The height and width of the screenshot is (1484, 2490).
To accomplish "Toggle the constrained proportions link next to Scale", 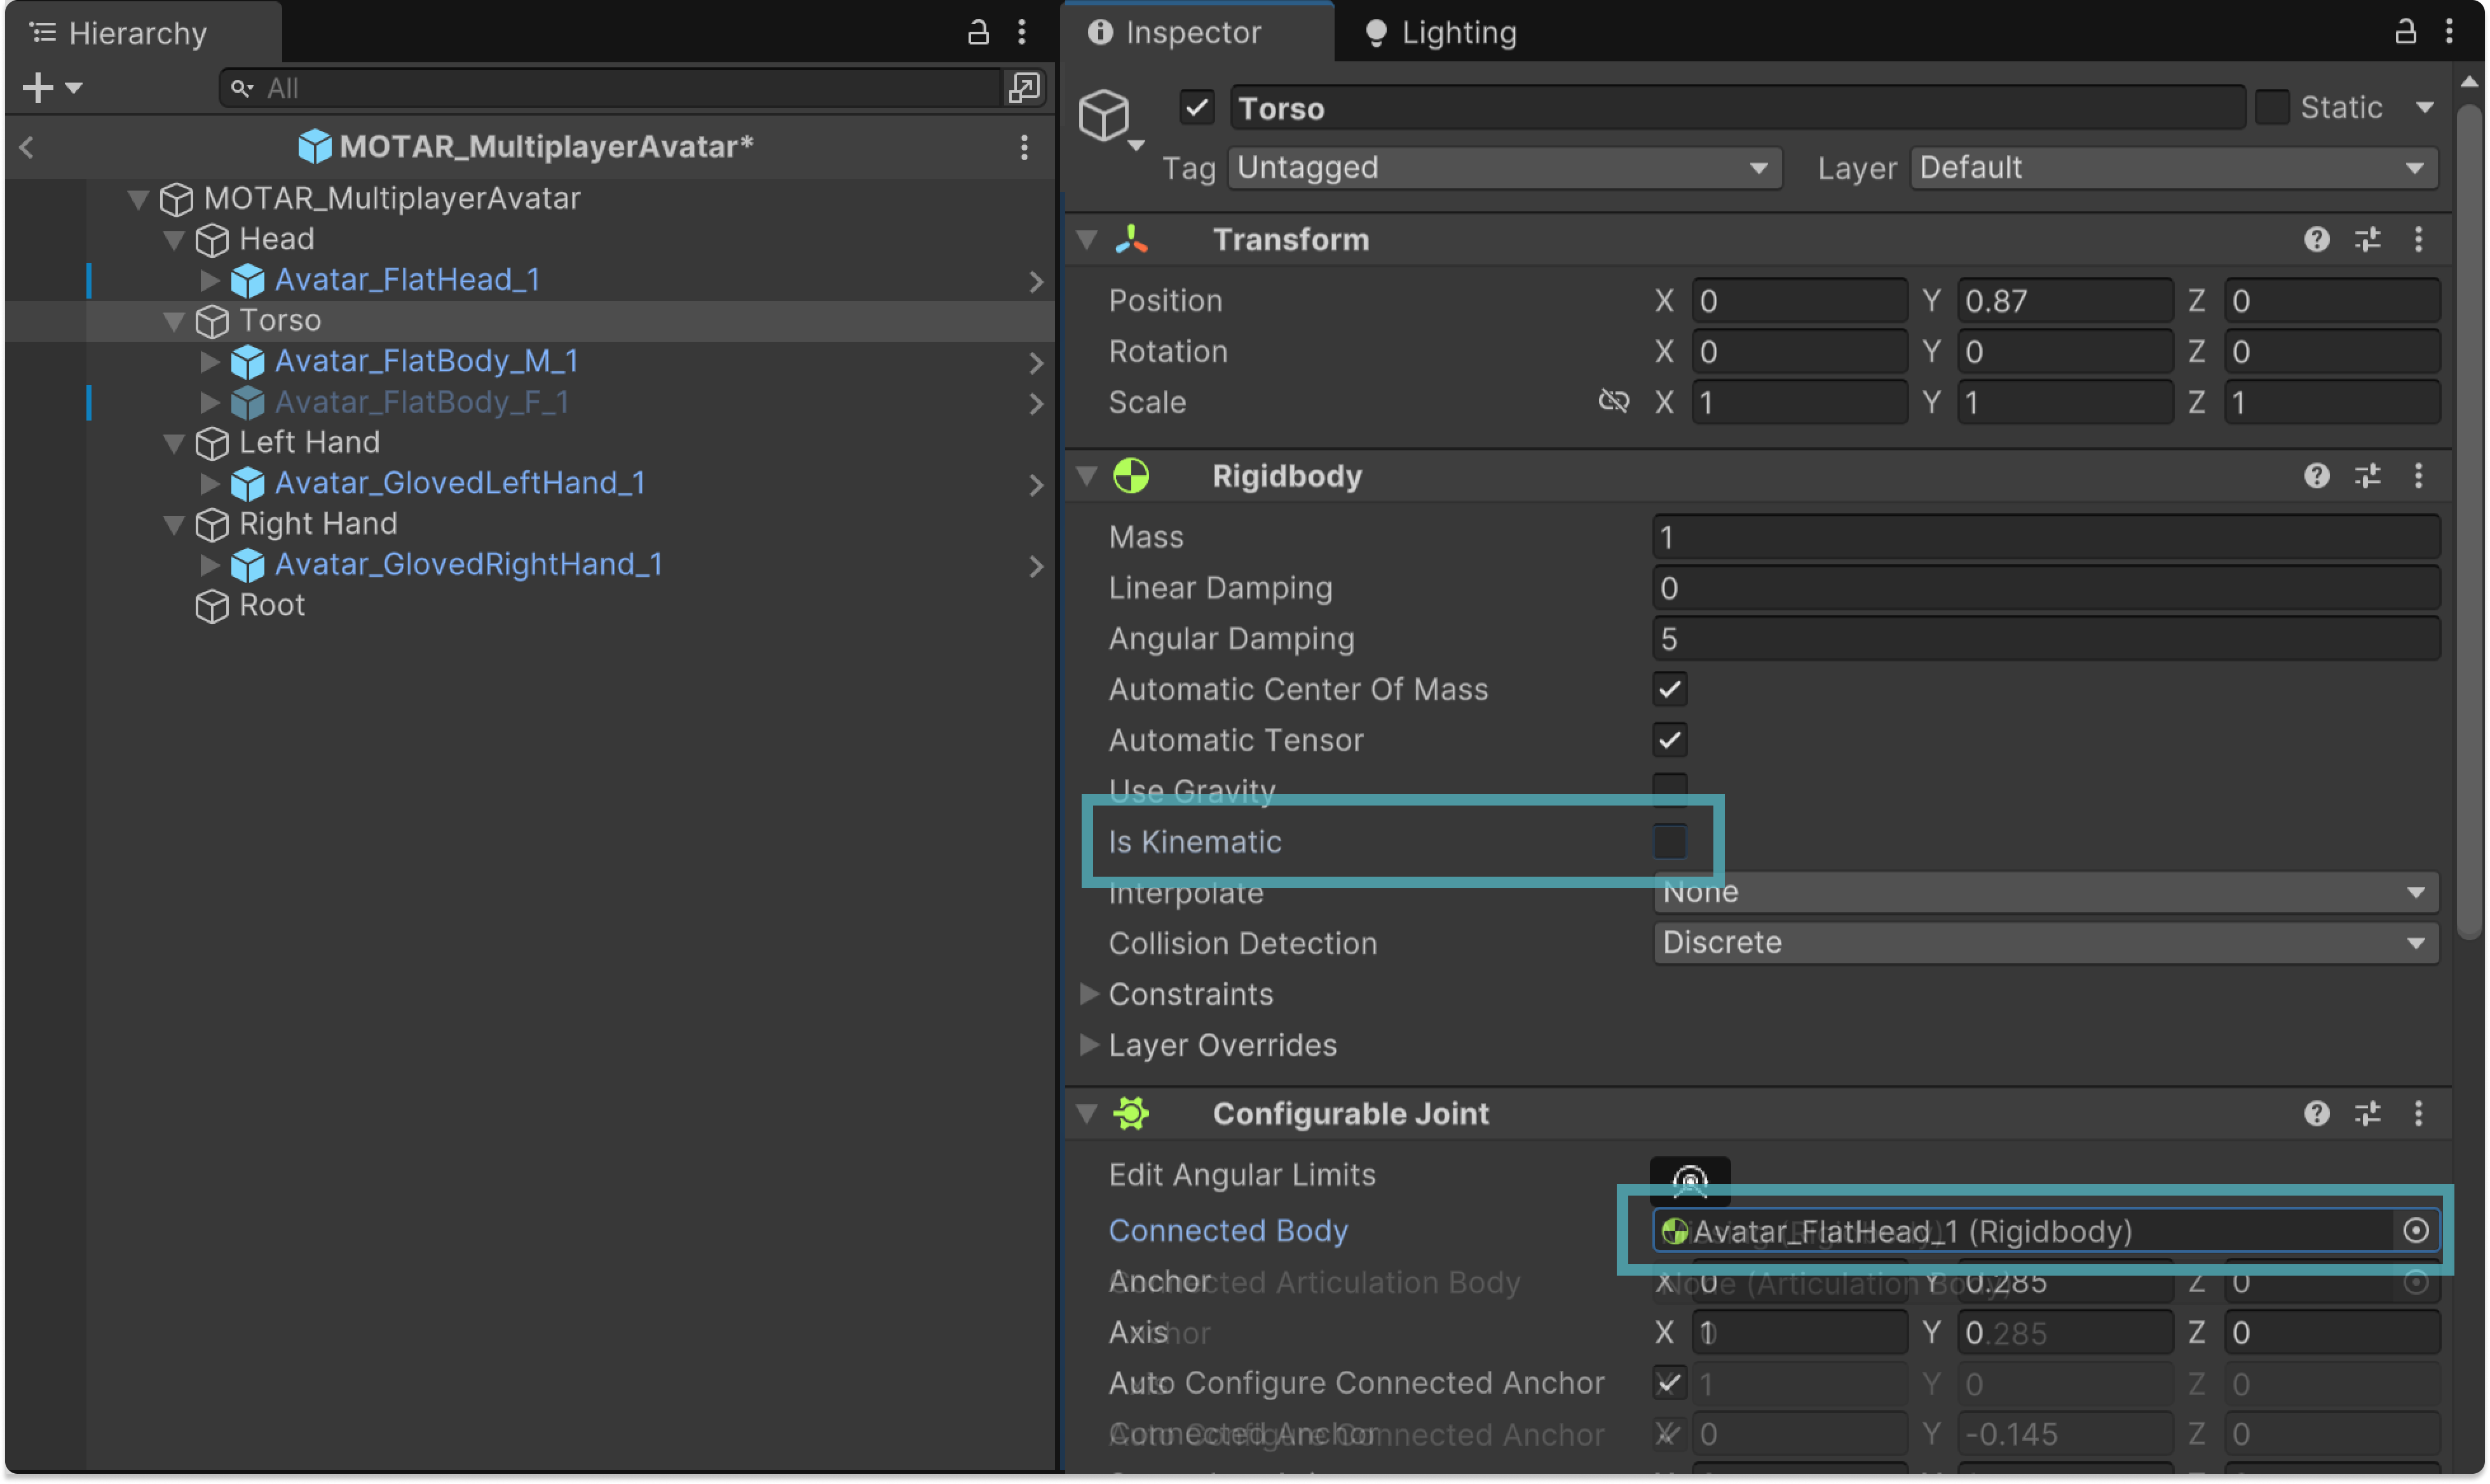I will point(1612,402).
